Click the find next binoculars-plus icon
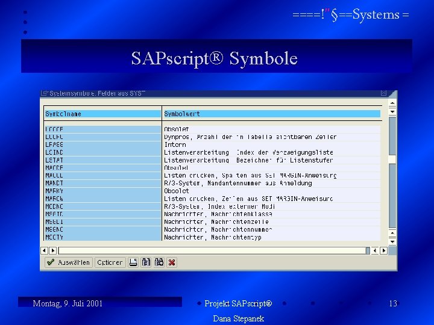This screenshot has width=434, height=325. pyautogui.click(x=159, y=262)
